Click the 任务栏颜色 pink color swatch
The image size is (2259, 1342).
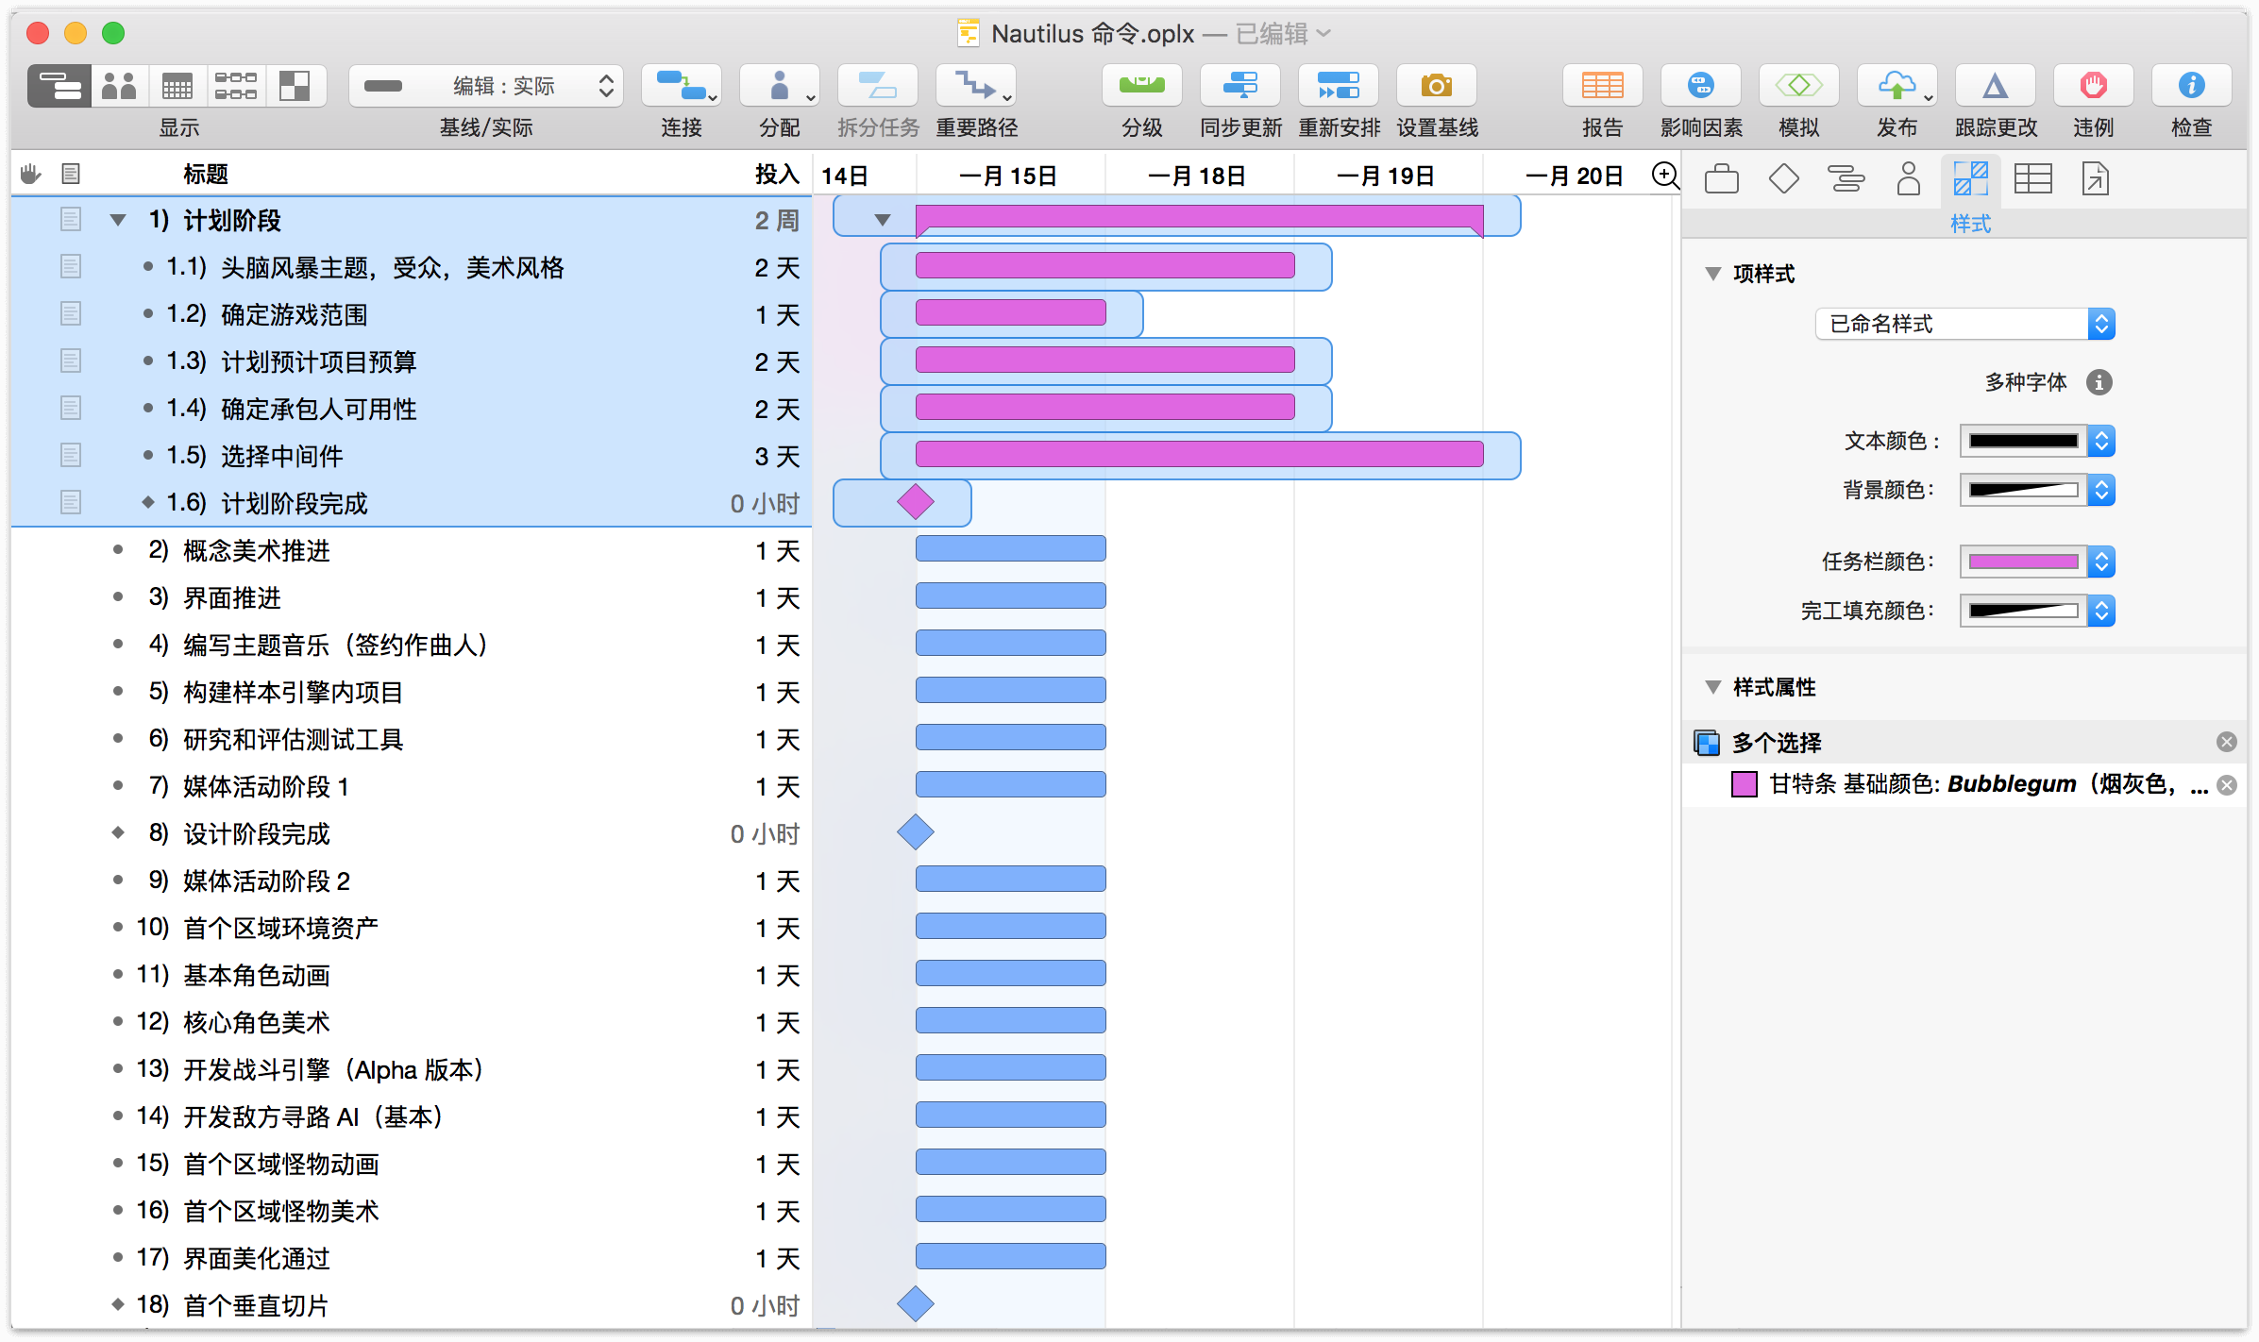[2023, 562]
